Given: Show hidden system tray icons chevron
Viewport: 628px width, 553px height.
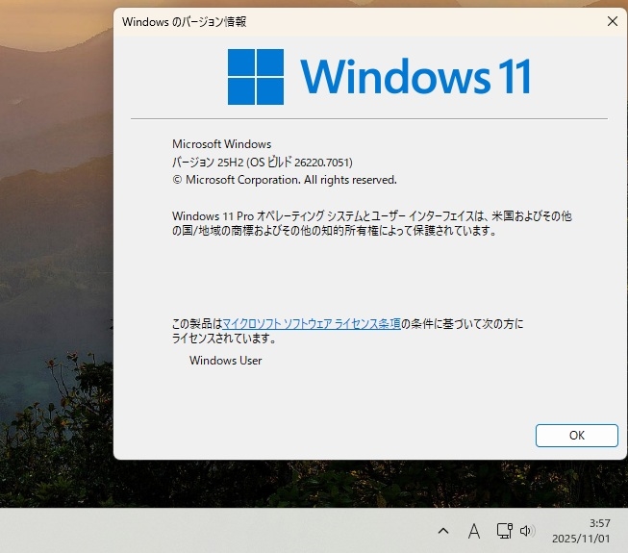Looking at the screenshot, I should pyautogui.click(x=443, y=531).
